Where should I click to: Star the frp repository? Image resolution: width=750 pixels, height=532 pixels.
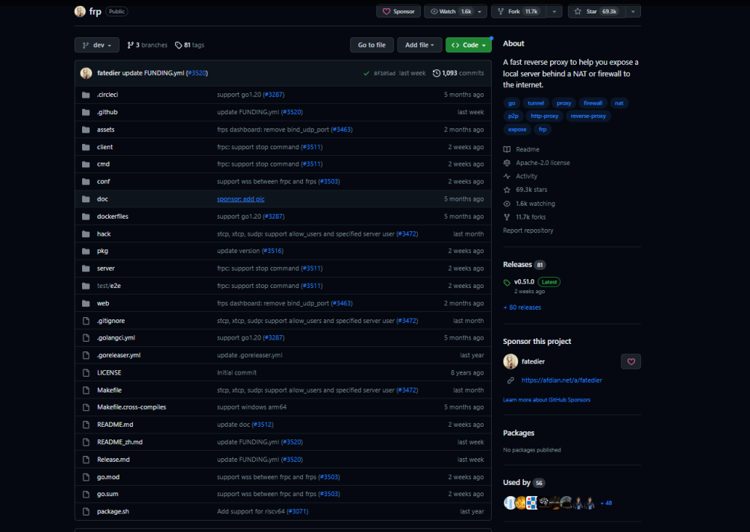(596, 11)
